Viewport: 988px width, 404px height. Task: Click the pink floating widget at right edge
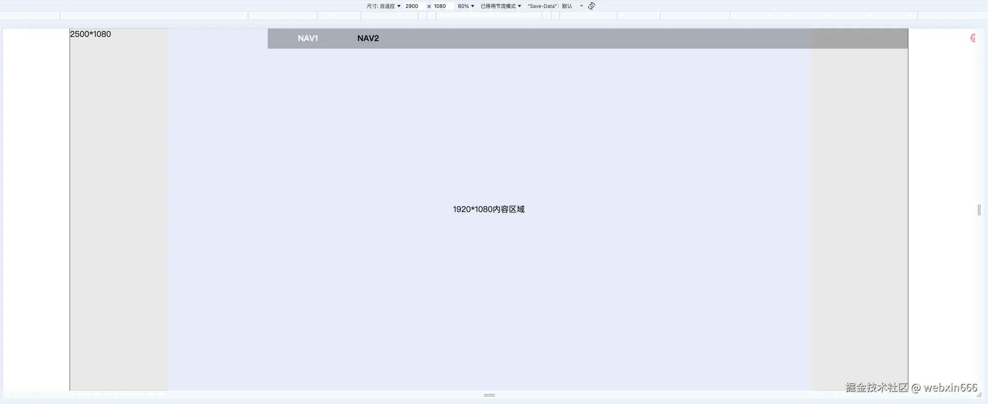point(973,38)
